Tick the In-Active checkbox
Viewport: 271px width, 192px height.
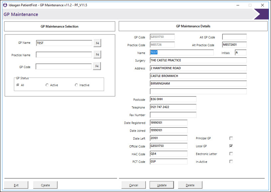coord(231,161)
